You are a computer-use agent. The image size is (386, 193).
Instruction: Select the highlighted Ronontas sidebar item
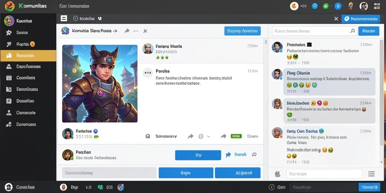[x=28, y=56]
